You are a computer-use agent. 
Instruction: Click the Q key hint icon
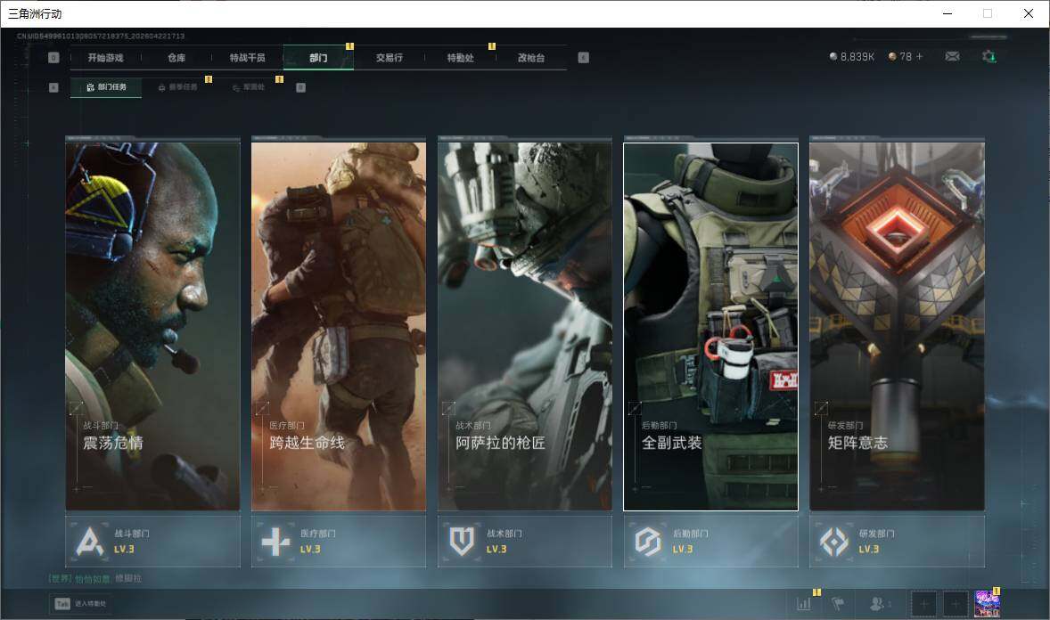click(53, 58)
